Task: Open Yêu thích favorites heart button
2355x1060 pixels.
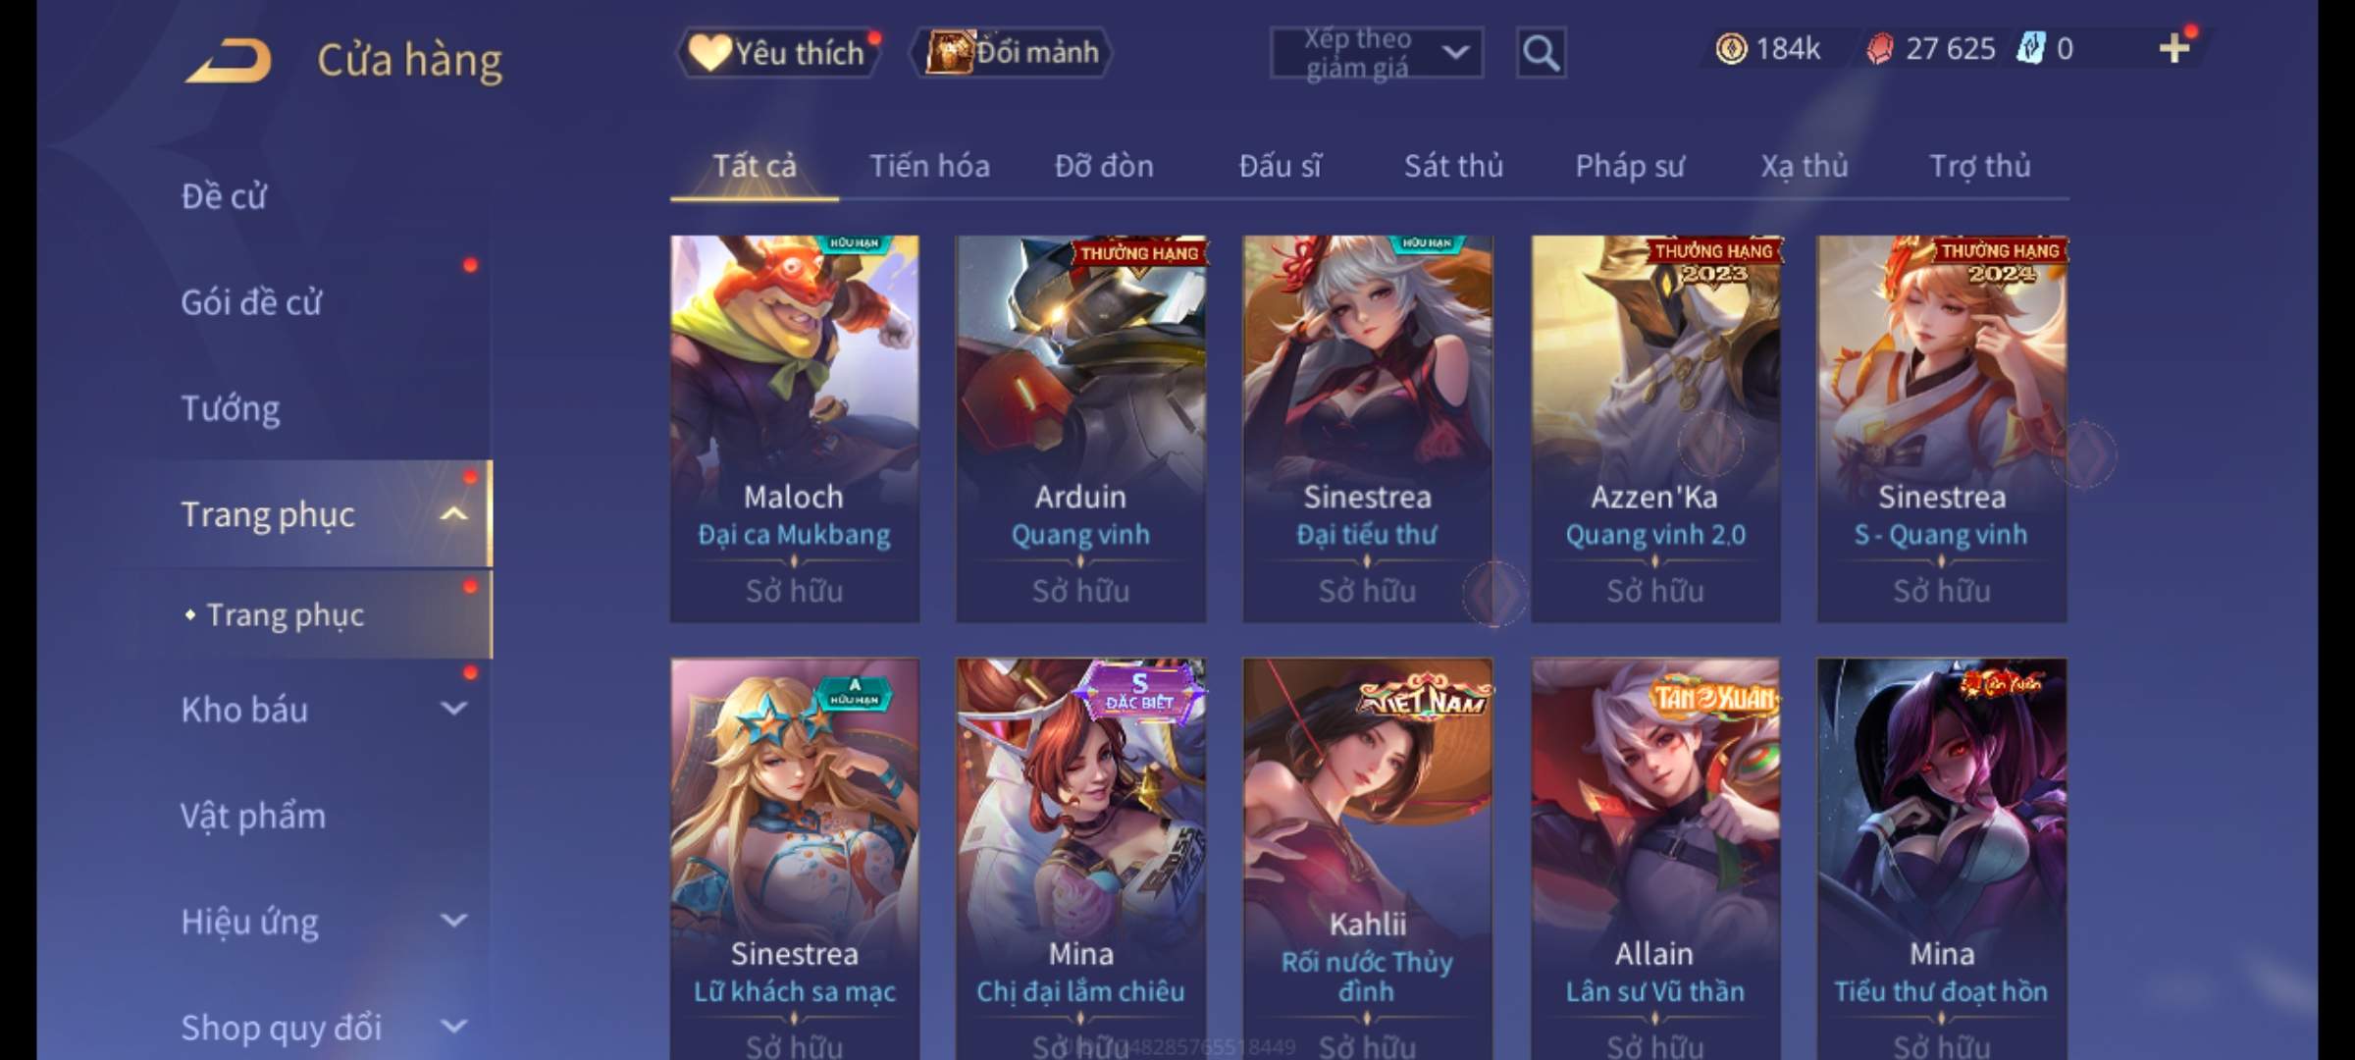Action: [x=777, y=53]
